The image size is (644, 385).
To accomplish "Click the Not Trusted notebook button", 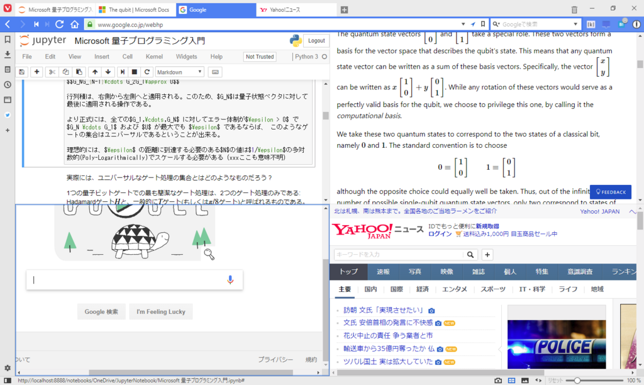I will pyautogui.click(x=260, y=57).
